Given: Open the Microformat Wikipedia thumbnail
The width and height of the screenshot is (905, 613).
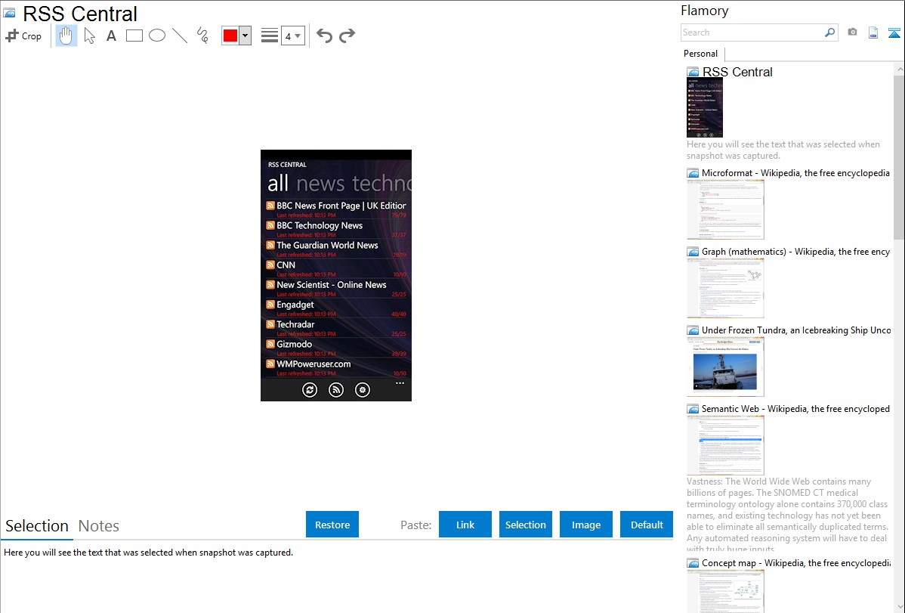Looking at the screenshot, I should pos(725,209).
